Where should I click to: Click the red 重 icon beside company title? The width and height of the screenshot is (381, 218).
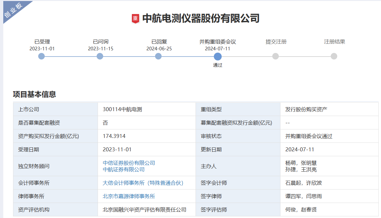[x=135, y=19]
